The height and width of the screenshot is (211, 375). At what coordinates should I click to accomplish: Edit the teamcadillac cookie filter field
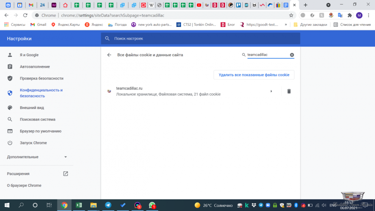pos(268,55)
